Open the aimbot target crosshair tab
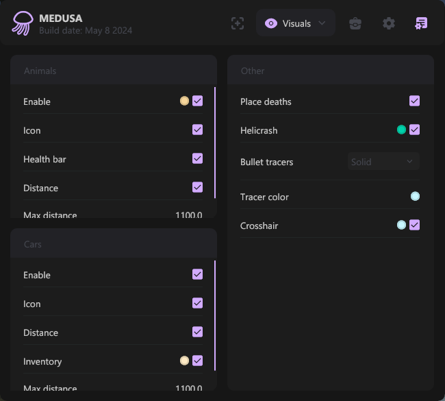 [238, 23]
